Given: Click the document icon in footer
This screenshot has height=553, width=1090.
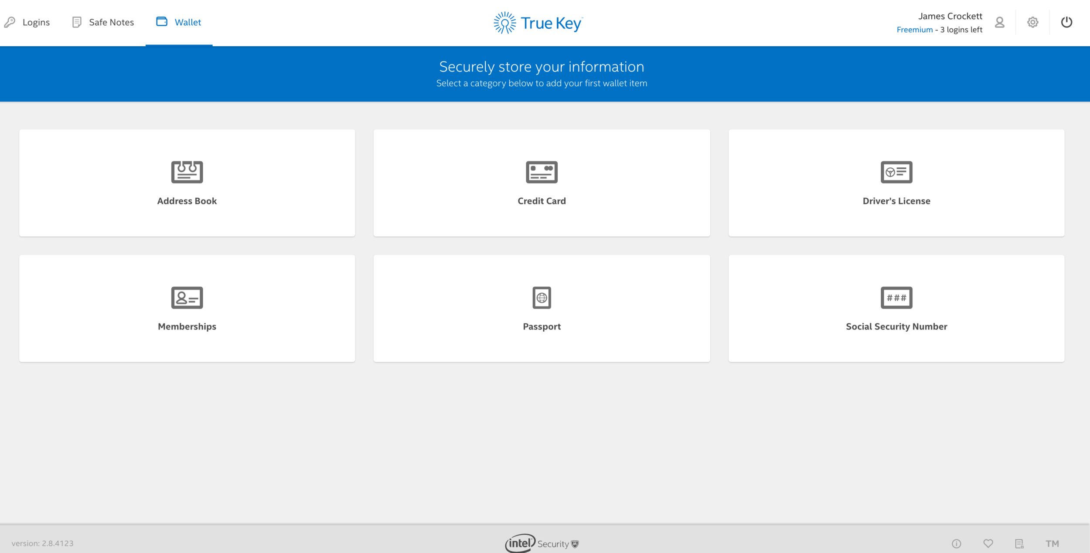Looking at the screenshot, I should pos(1019,543).
